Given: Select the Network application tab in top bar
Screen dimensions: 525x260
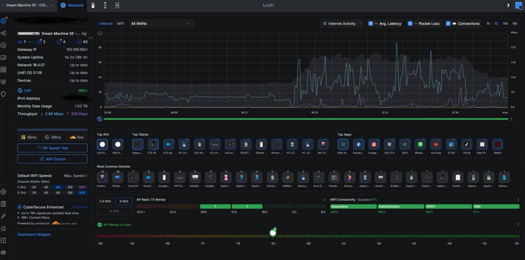Looking at the screenshot, I should click(x=72, y=5).
